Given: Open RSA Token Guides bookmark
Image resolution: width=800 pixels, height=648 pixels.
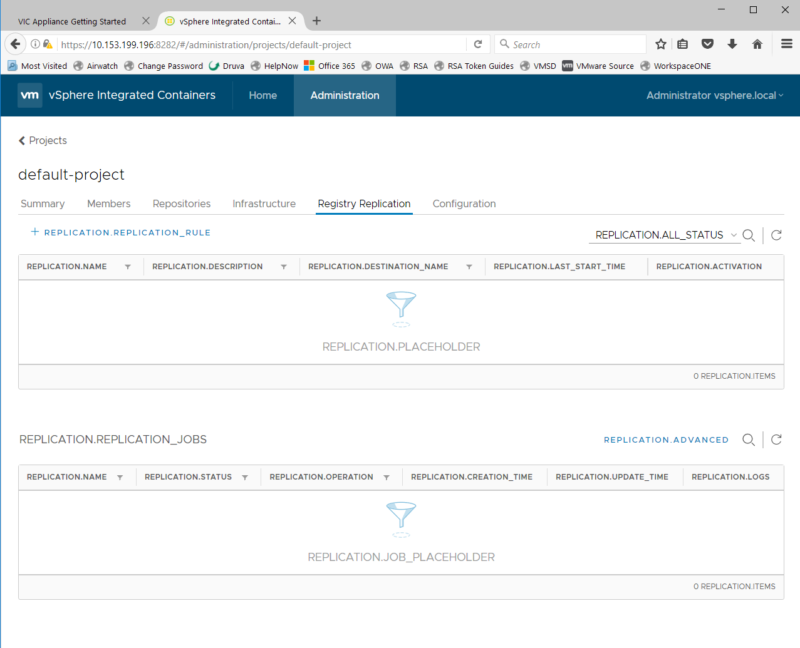Looking at the screenshot, I should click(474, 66).
